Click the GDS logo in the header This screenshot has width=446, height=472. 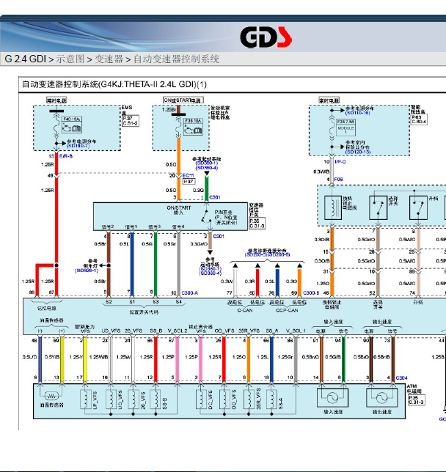click(266, 37)
